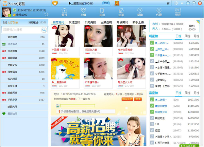Open the 代理 agent icon
Image resolution: width=204 pixels, height=147 pixels.
coord(159,12)
